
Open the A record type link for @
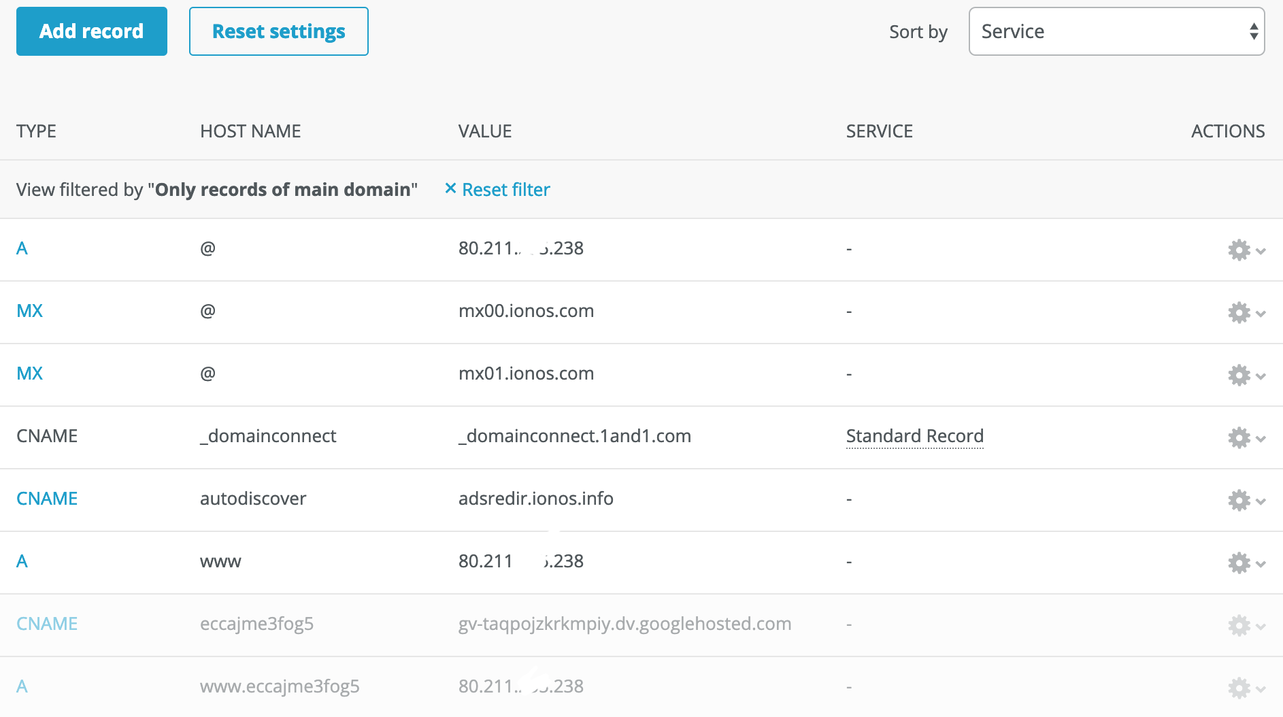22,248
